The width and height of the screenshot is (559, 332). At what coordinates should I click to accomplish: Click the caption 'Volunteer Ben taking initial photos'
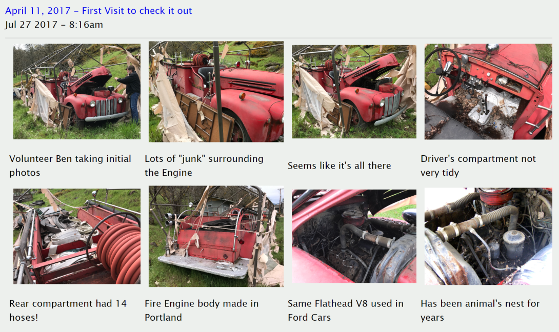(x=70, y=165)
